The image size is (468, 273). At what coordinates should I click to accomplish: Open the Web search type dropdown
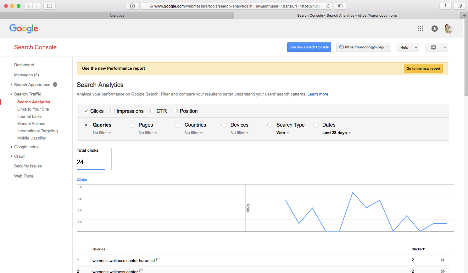(282, 133)
